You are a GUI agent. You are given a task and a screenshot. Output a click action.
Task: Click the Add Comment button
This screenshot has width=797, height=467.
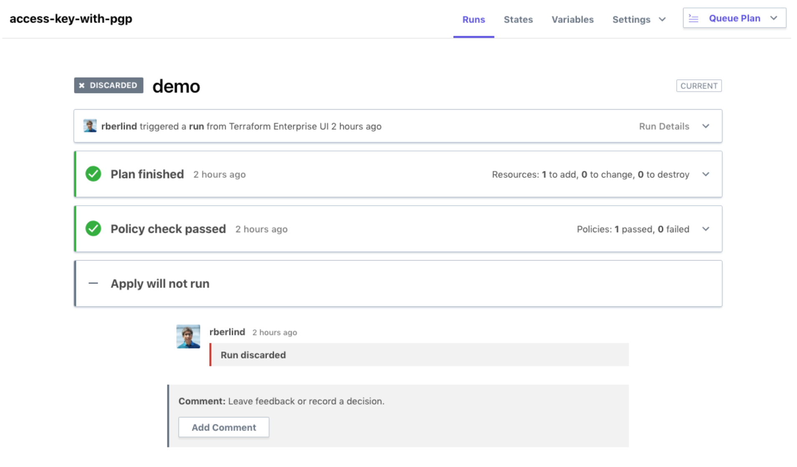pos(224,427)
